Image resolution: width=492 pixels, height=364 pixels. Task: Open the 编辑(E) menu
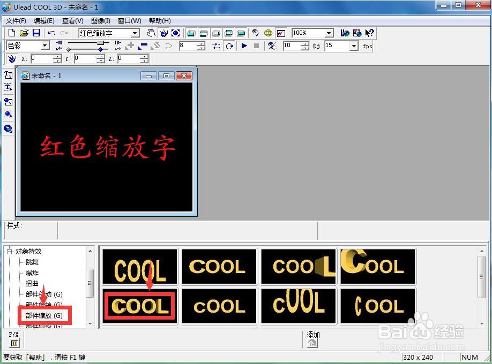point(44,21)
